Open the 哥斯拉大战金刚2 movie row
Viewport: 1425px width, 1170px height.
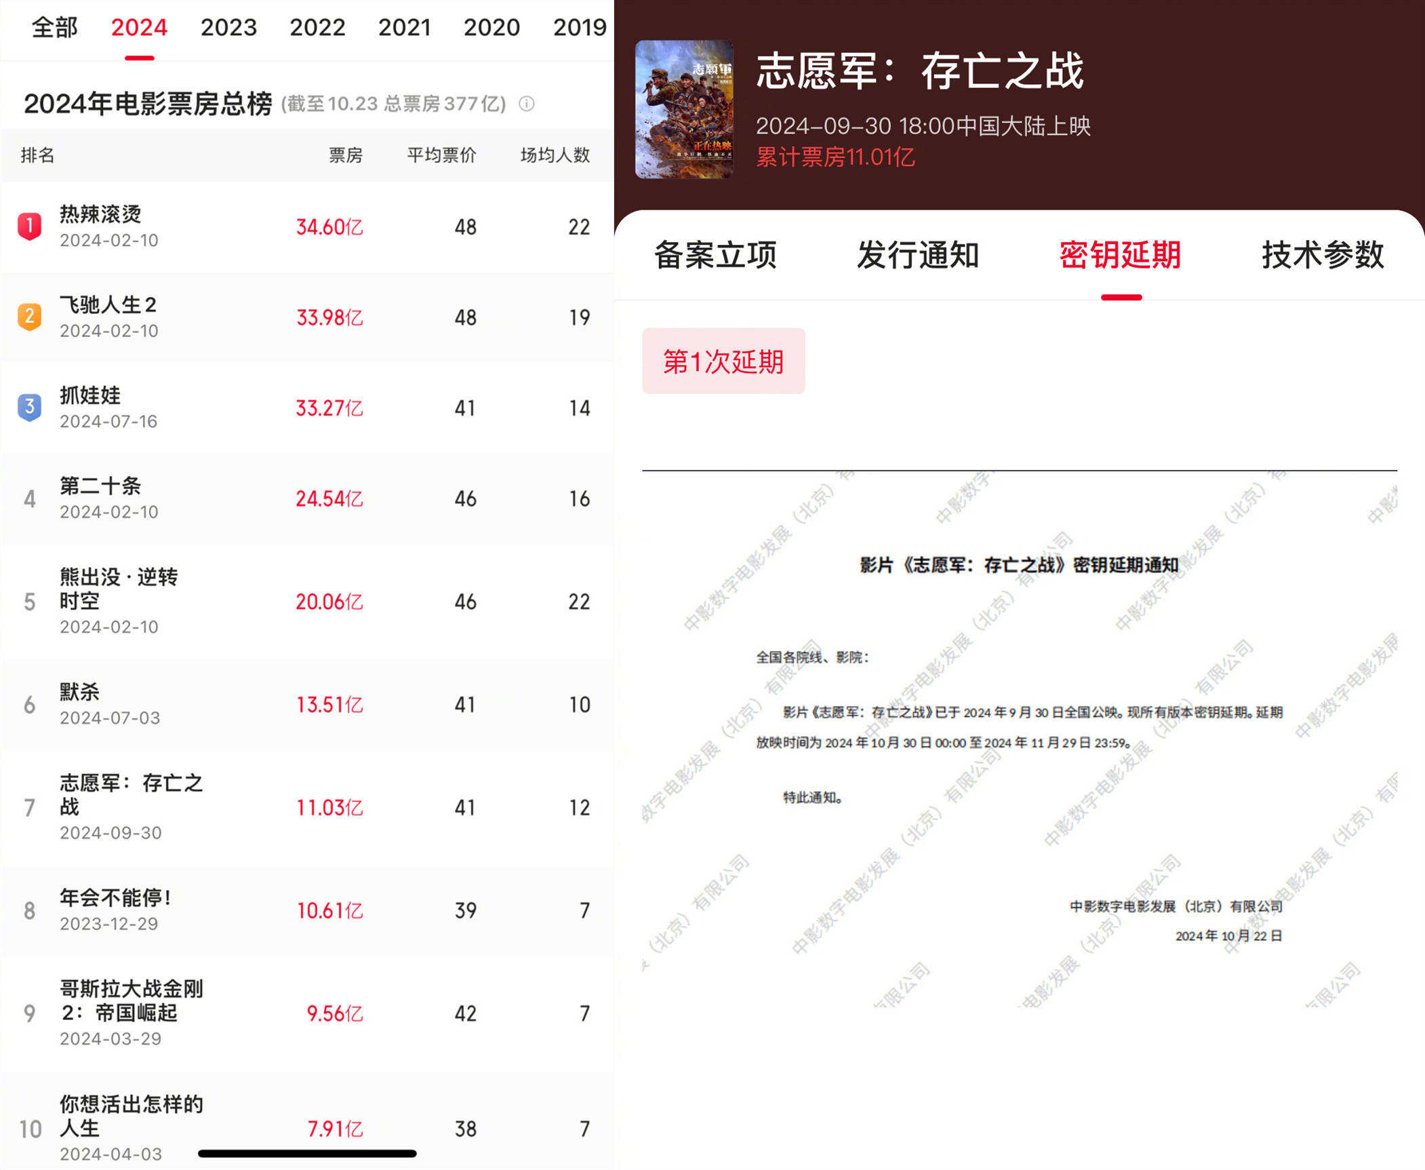click(x=307, y=1013)
